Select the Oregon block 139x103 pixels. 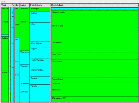(x=5, y=27)
